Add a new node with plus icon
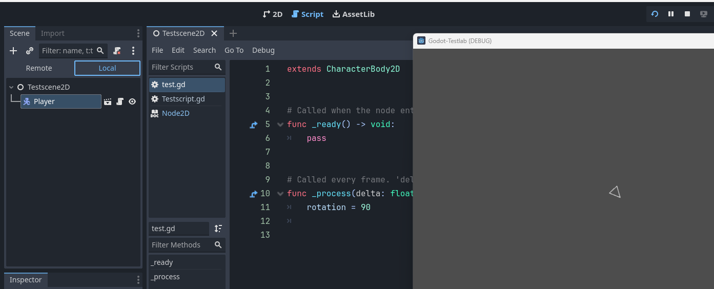The height and width of the screenshot is (289, 714). 13,51
